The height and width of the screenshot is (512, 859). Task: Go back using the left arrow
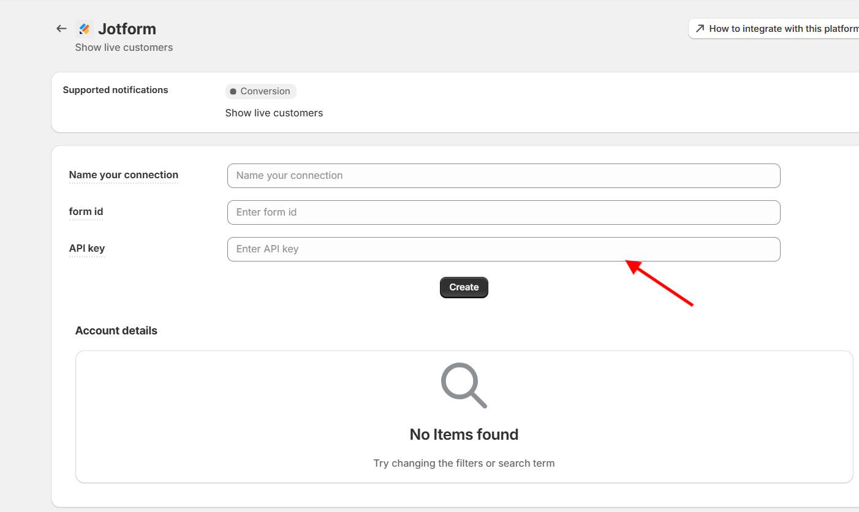[x=61, y=29]
